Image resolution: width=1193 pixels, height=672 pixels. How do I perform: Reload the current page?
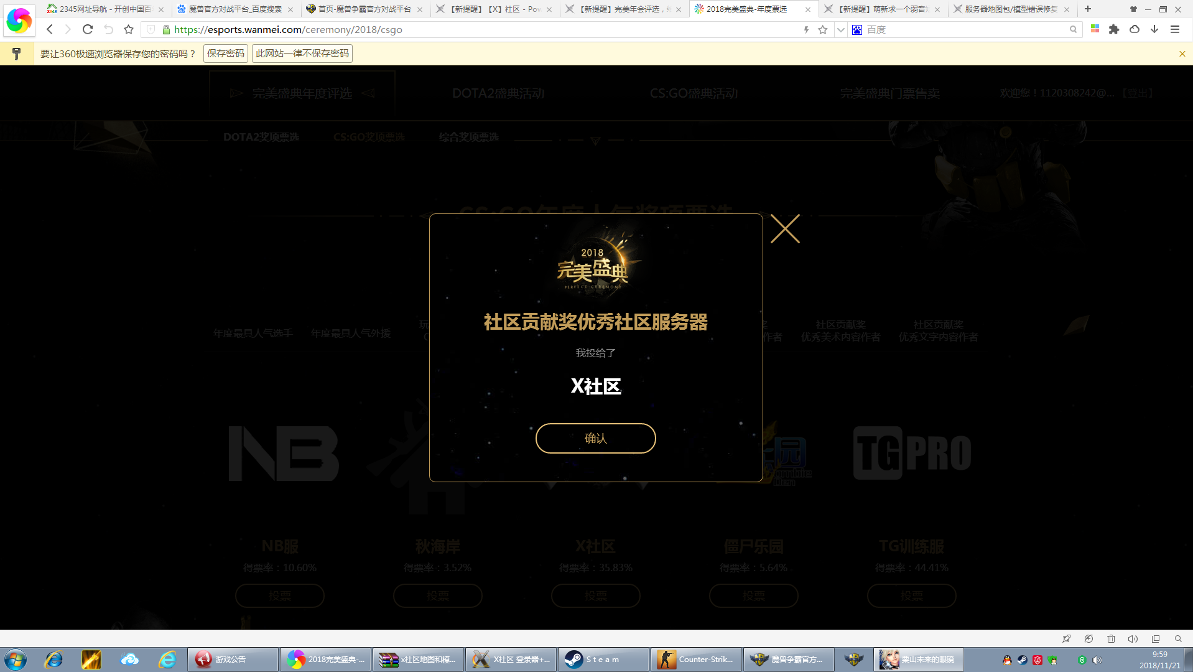tap(88, 29)
